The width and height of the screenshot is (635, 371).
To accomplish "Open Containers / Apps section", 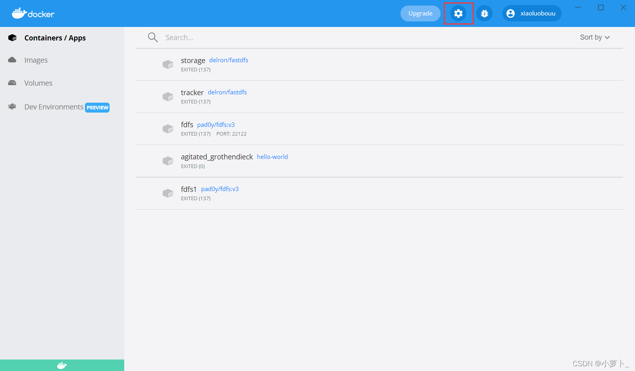I will (x=55, y=38).
